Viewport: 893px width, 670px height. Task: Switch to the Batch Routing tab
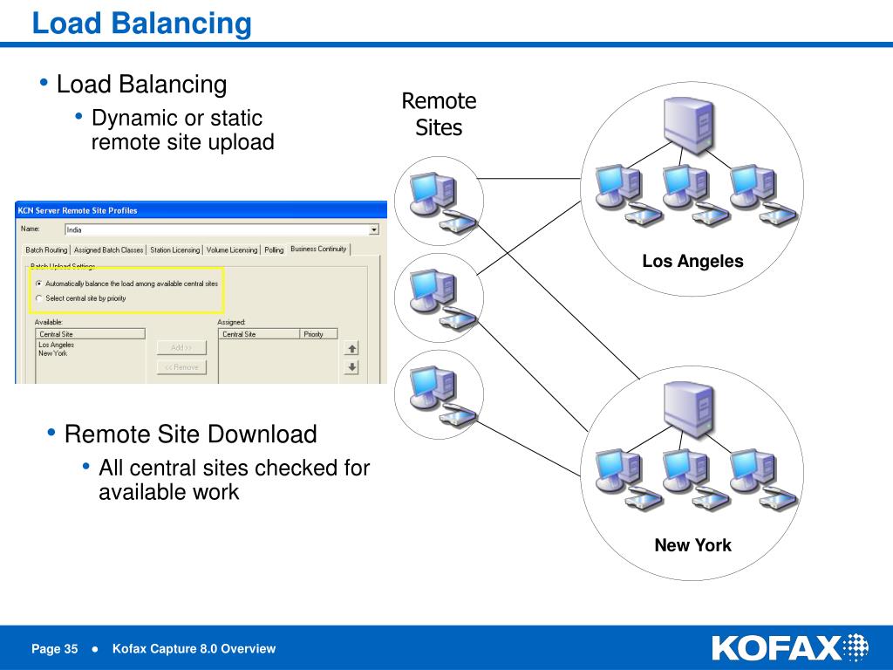coord(46,250)
